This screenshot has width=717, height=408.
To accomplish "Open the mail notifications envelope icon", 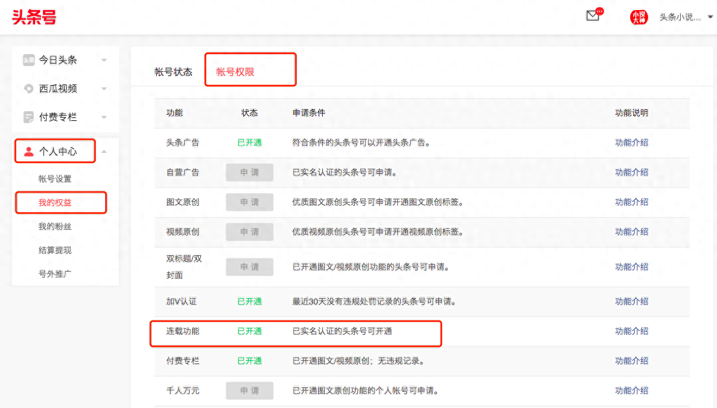I will (x=593, y=16).
